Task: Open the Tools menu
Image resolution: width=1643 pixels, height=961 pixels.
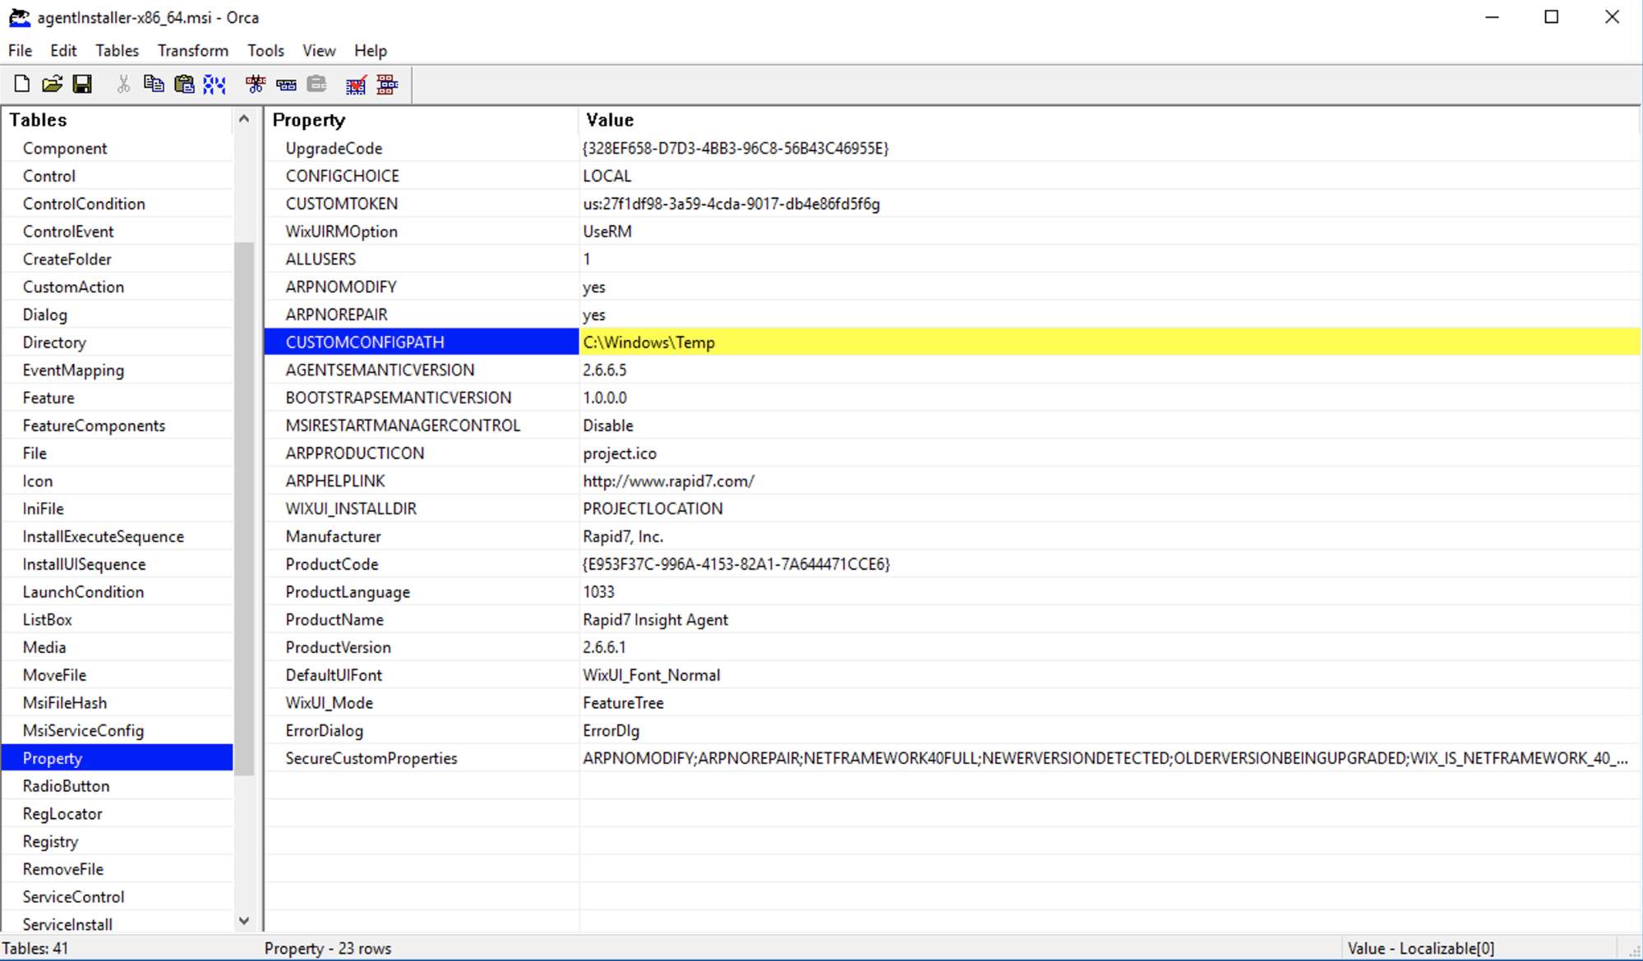Action: pyautogui.click(x=265, y=51)
